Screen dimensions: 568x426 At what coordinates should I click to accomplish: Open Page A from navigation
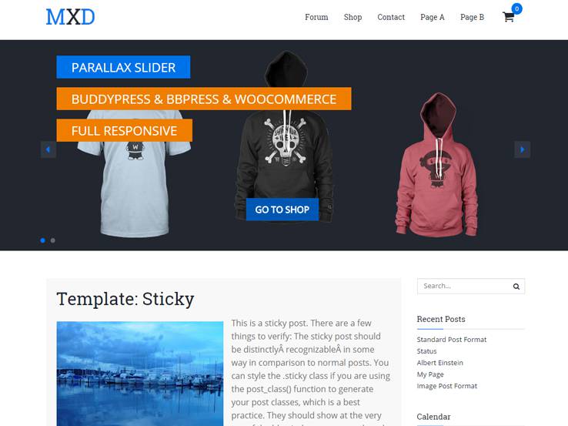click(x=433, y=17)
